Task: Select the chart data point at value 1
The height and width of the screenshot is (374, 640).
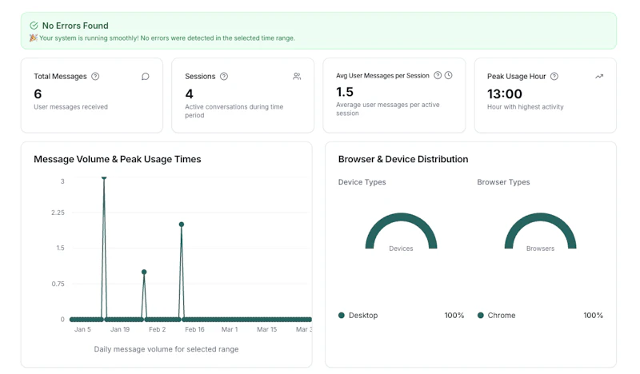Action: coord(144,272)
